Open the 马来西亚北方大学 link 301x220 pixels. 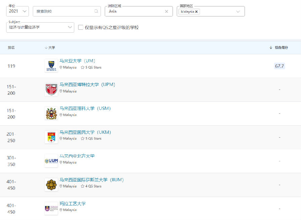77,156
